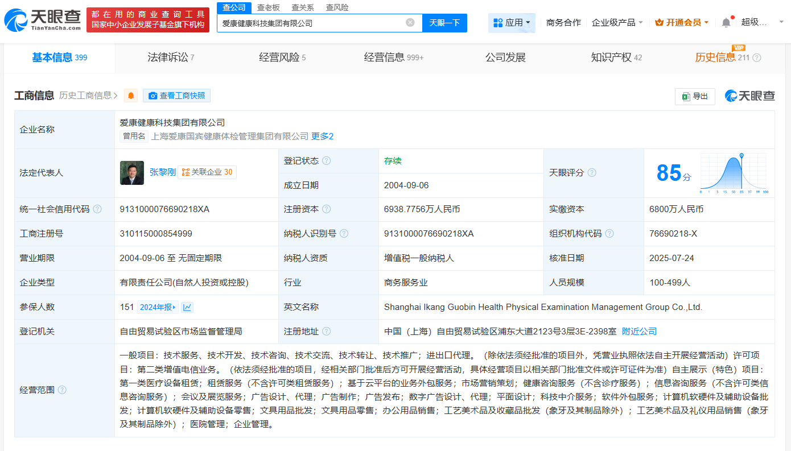Expand 历史工商信息 link
The image size is (791, 451).
[x=88, y=96]
